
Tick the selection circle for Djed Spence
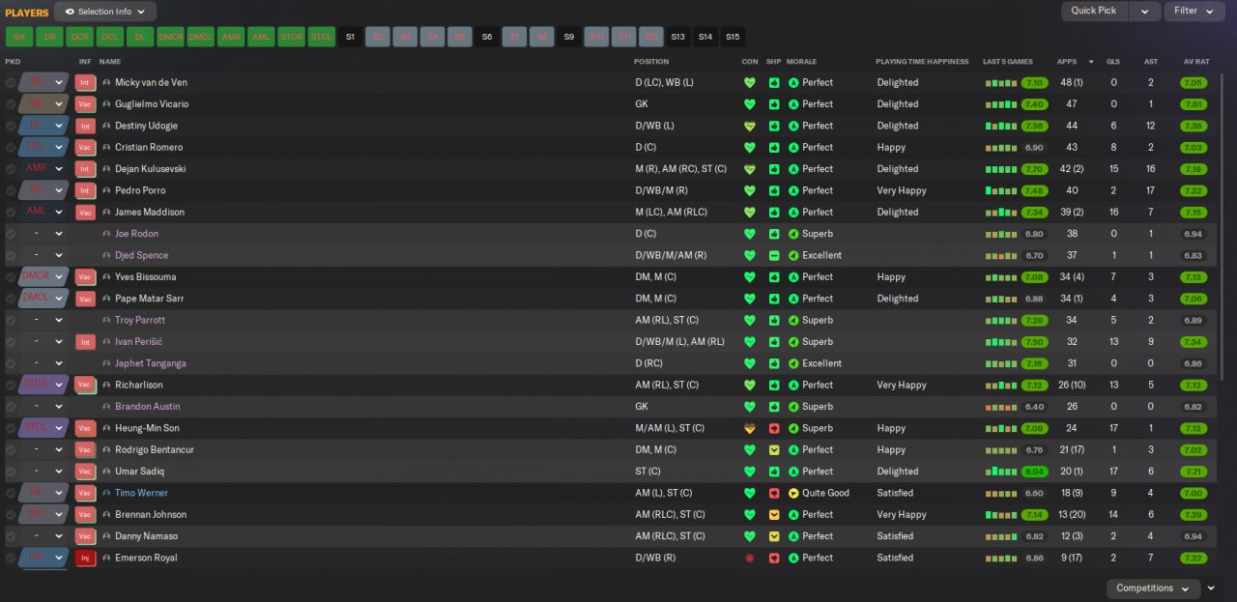point(11,255)
